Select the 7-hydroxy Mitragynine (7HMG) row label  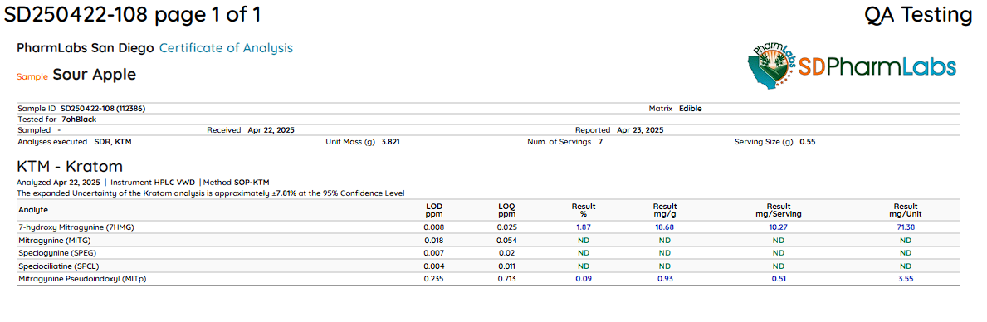click(x=76, y=227)
